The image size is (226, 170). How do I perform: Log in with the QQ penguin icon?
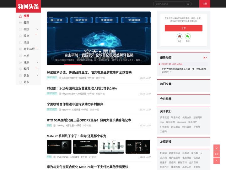pyautogui.click(x=180, y=36)
